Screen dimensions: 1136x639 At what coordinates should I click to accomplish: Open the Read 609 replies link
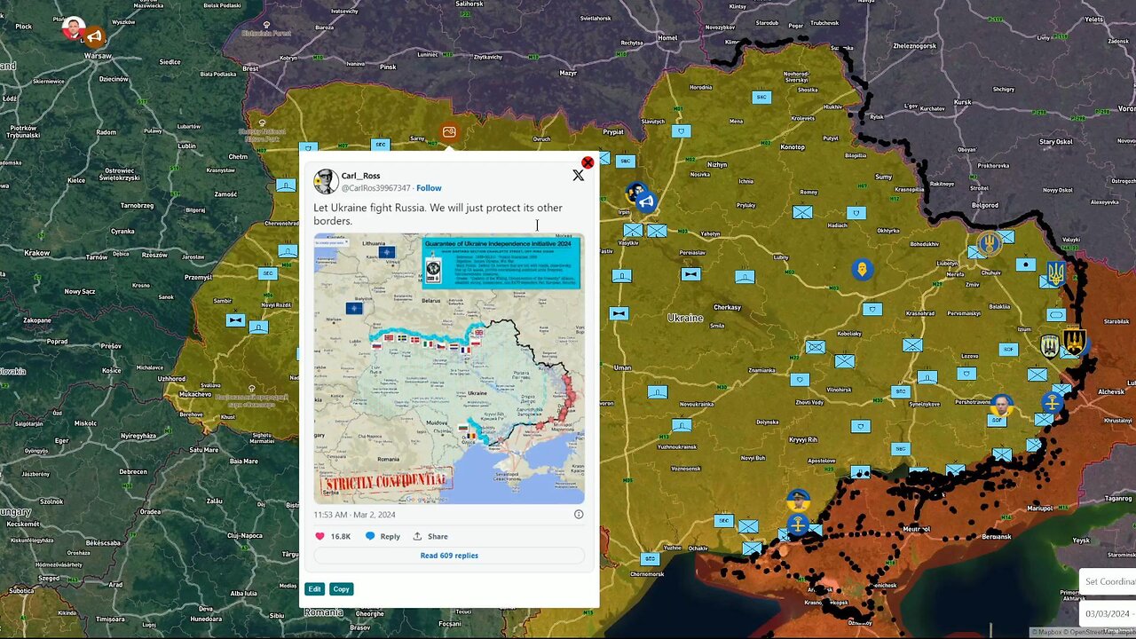tap(449, 556)
